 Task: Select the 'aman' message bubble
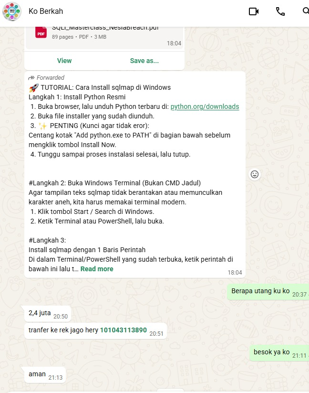[x=45, y=375]
